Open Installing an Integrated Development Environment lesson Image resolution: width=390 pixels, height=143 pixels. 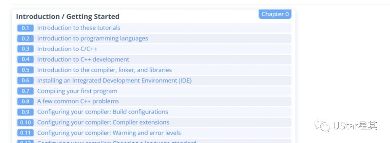(114, 81)
